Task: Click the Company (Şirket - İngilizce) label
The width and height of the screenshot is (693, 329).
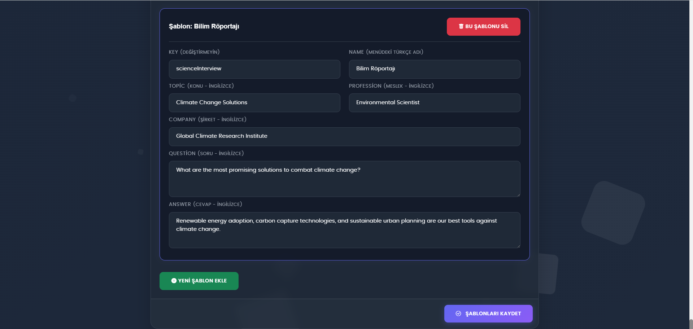Action: (208, 119)
